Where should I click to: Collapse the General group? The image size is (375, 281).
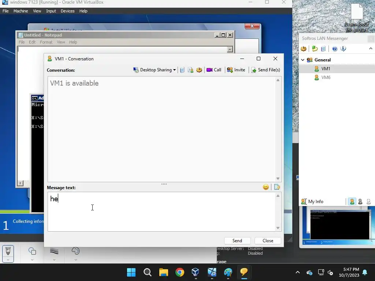303,60
